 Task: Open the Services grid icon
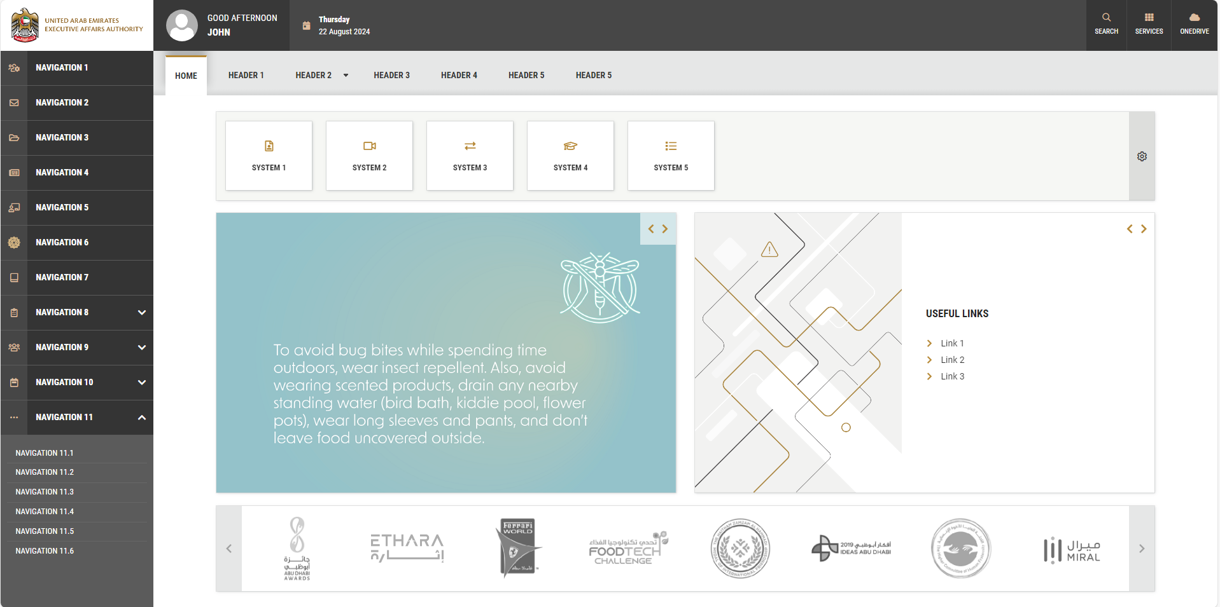click(1149, 18)
